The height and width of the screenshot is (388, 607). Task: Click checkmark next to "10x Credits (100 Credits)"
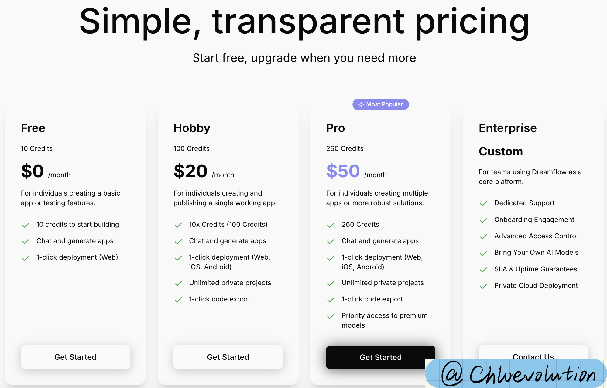click(x=178, y=225)
